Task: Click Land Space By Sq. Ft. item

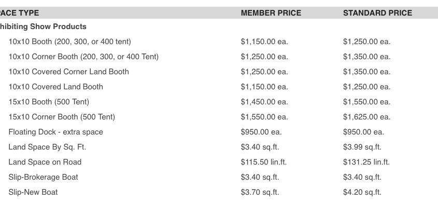Action: 47,147
